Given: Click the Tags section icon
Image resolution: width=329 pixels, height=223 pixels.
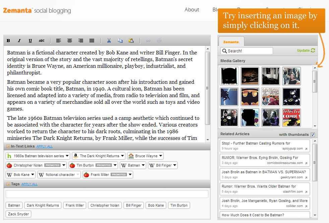Looking at the screenshot, I should tap(8, 184).
